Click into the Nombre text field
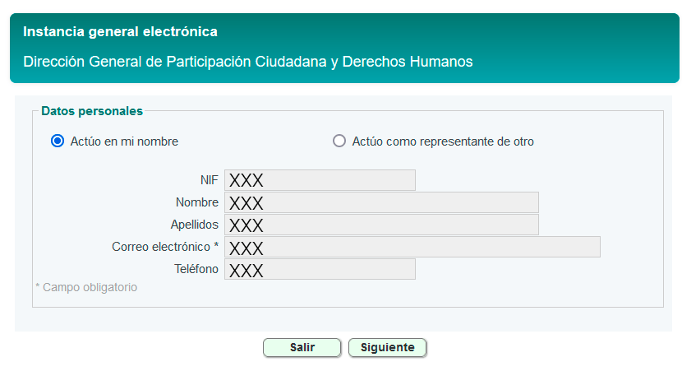Image resolution: width=682 pixels, height=371 pixels. coord(381,202)
